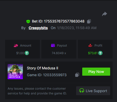
Task: Click the share arrow icon
Action: [105, 14]
